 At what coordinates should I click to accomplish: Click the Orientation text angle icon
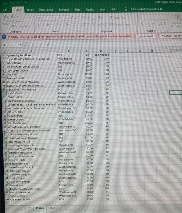tap(100, 18)
